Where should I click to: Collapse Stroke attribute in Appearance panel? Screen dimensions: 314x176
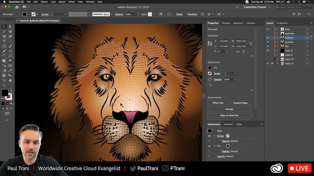click(214, 136)
